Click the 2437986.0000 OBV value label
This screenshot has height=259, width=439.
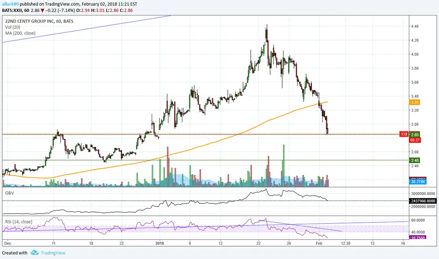click(x=423, y=201)
